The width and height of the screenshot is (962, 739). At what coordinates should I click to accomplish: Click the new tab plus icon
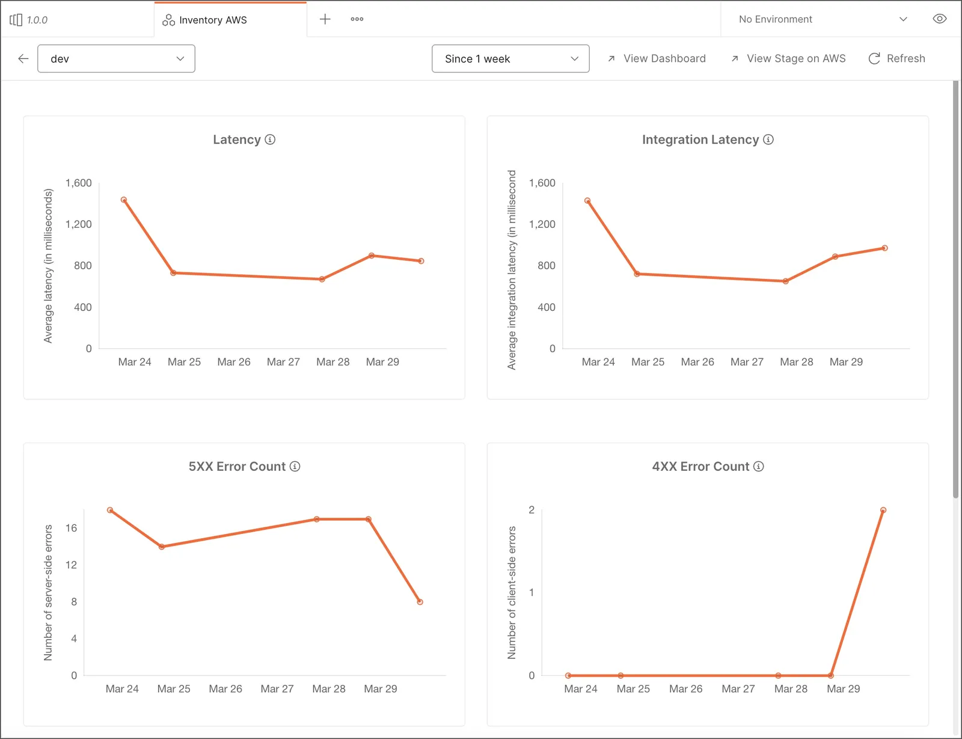tap(325, 19)
